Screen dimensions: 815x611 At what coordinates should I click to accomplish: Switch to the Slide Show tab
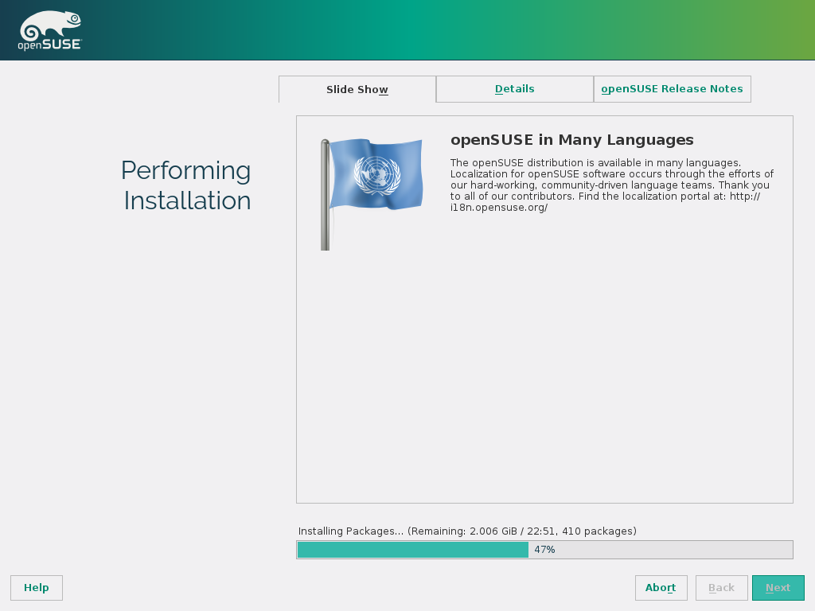pos(357,89)
